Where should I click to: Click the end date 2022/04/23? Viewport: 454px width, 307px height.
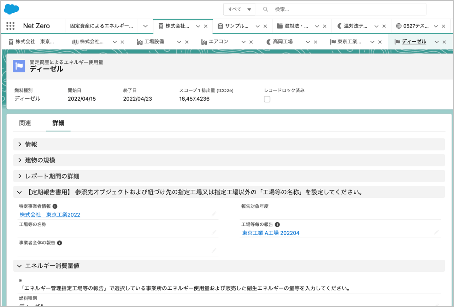click(137, 99)
